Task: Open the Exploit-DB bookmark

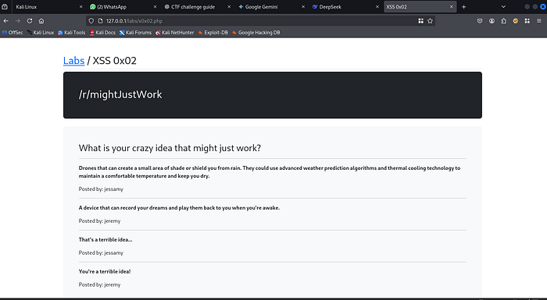Action: pos(213,33)
